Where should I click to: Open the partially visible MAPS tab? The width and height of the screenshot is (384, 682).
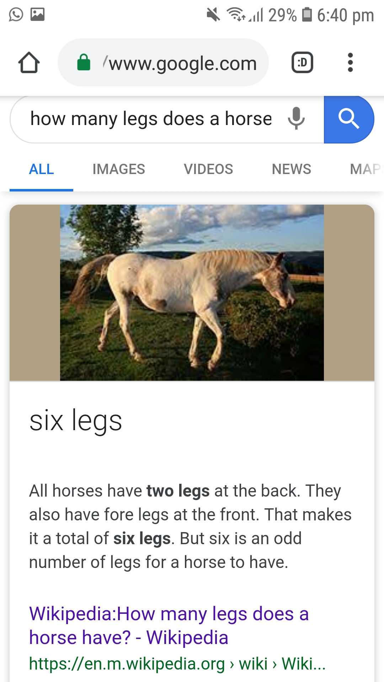coord(366,169)
